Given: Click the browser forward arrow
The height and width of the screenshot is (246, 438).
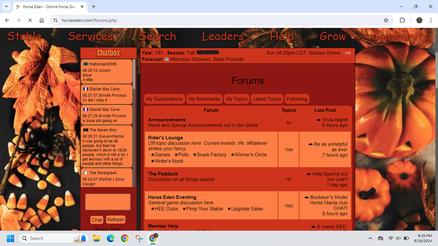Looking at the screenshot, I should (18, 20).
